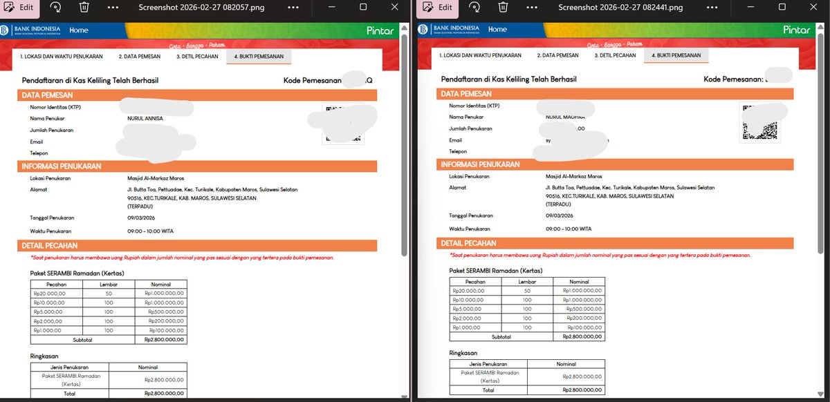Click Masjid Al-Markaz Maros in the right window

coord(574,177)
